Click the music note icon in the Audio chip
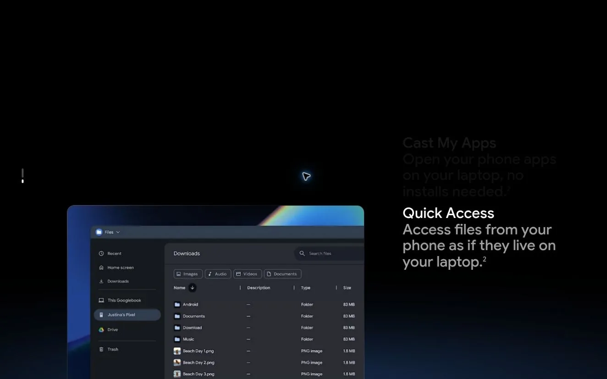607x379 pixels. click(x=210, y=274)
